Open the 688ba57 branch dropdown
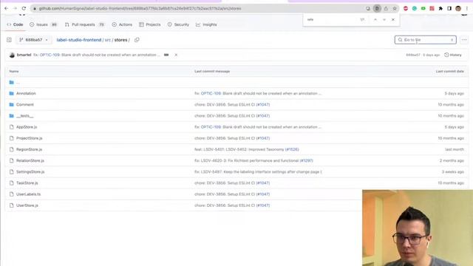 point(33,40)
